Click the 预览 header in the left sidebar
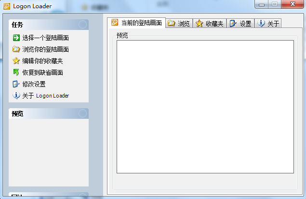Image resolution: width=306 pixels, height=199 pixels. click(49, 114)
